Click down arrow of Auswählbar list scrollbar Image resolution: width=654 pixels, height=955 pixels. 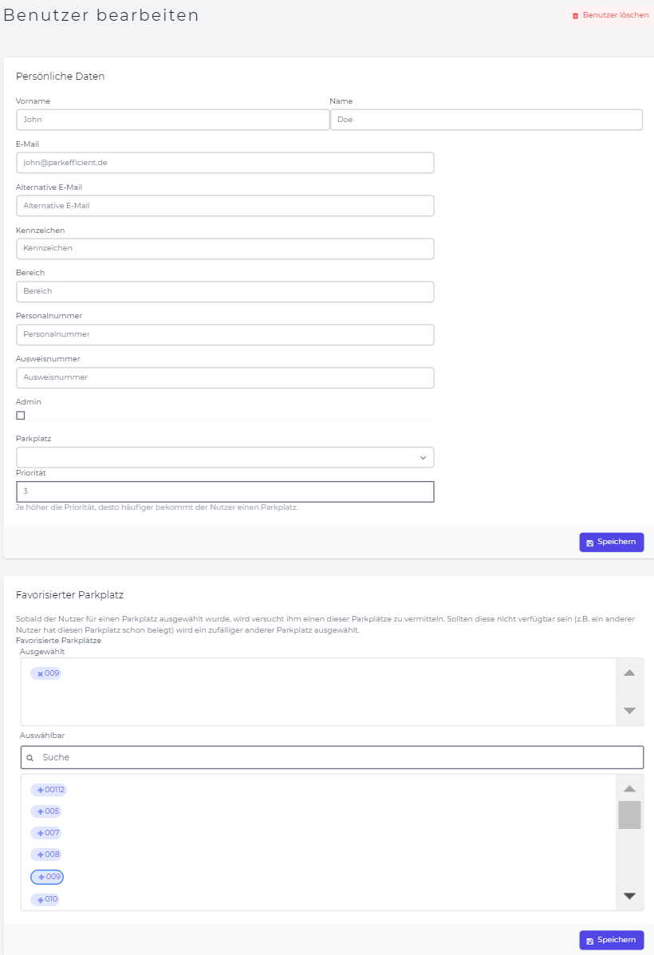pos(629,896)
